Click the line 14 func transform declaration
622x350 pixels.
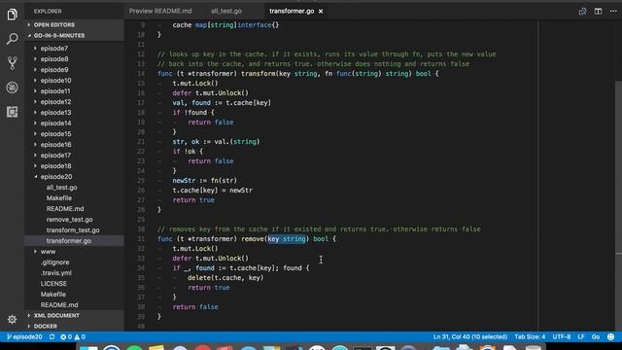coord(298,74)
